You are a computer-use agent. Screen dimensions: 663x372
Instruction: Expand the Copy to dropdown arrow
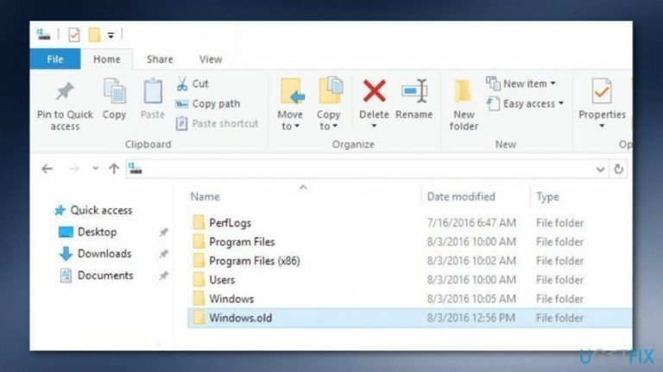(x=335, y=126)
